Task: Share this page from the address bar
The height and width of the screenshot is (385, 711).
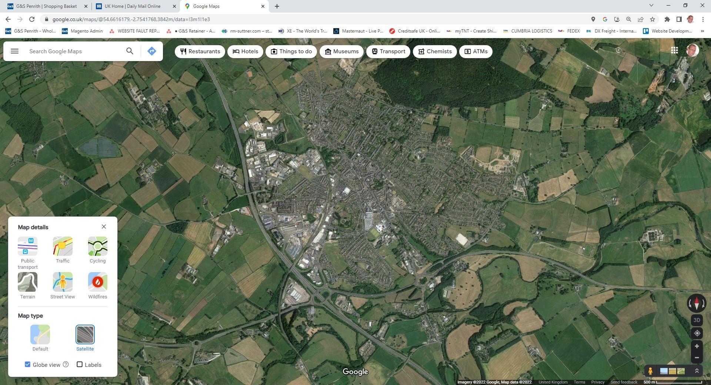Action: [640, 19]
